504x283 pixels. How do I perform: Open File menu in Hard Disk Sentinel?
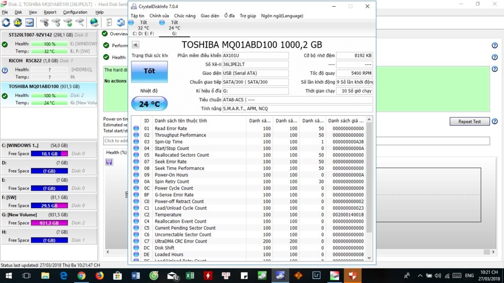point(5,12)
